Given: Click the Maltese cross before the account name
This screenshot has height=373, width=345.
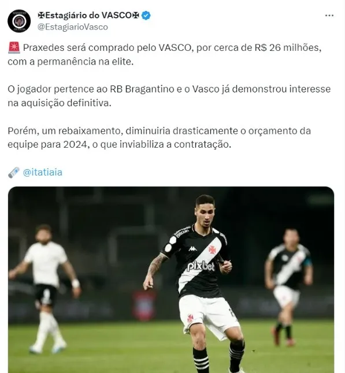Looking at the screenshot, I should (x=41, y=16).
